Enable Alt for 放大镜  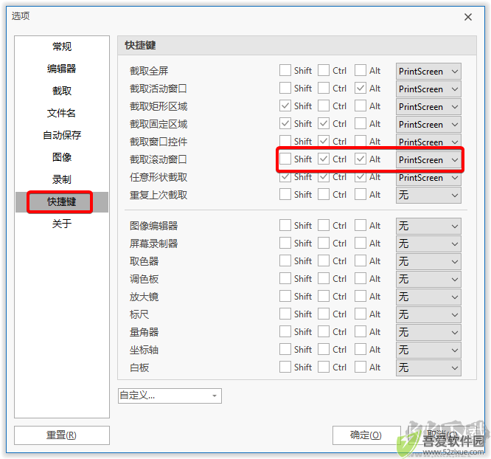coord(361,296)
